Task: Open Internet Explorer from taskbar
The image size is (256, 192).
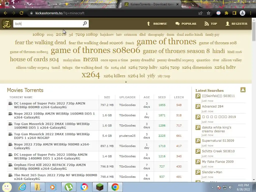Action: 22,187
